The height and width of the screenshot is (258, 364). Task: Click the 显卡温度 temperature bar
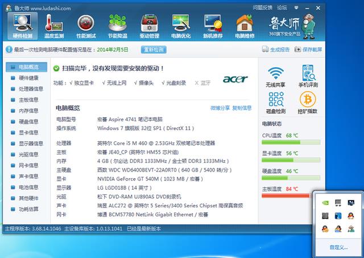pyautogui.click(x=291, y=160)
